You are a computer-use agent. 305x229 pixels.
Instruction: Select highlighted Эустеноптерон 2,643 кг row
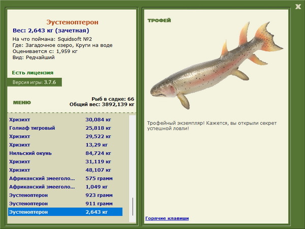click(66, 212)
